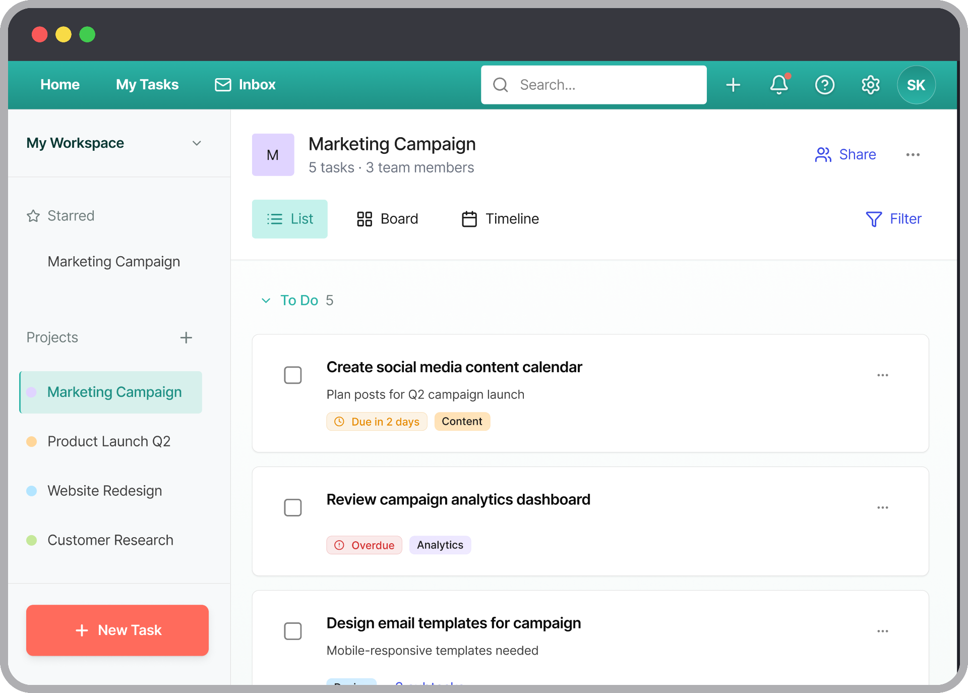968x693 pixels.
Task: Check off Review campaign analytics dashboard
Action: tap(293, 507)
